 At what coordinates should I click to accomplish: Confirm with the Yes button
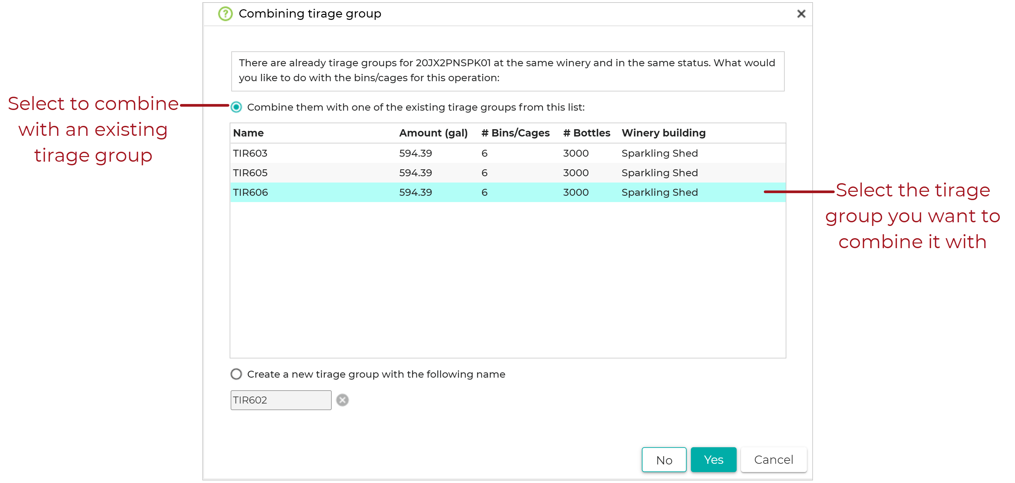point(713,460)
